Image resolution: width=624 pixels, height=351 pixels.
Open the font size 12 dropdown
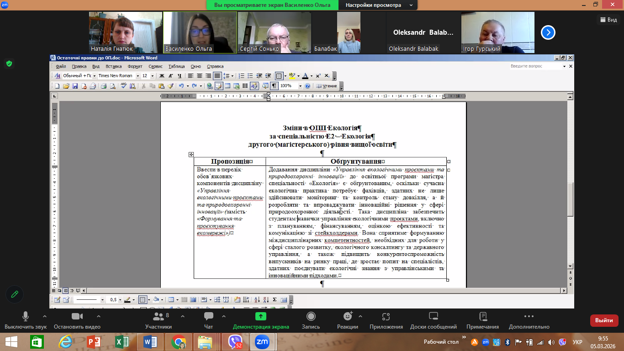[x=153, y=76]
